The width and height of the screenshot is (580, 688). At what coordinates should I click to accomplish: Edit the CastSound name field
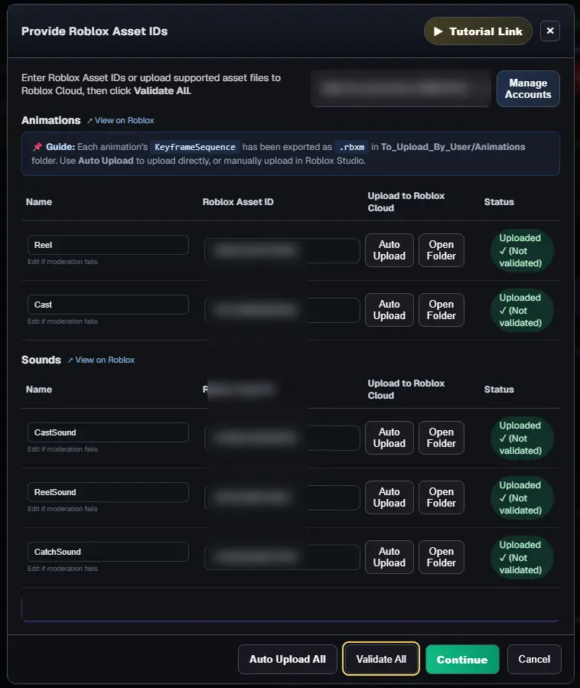click(x=108, y=432)
